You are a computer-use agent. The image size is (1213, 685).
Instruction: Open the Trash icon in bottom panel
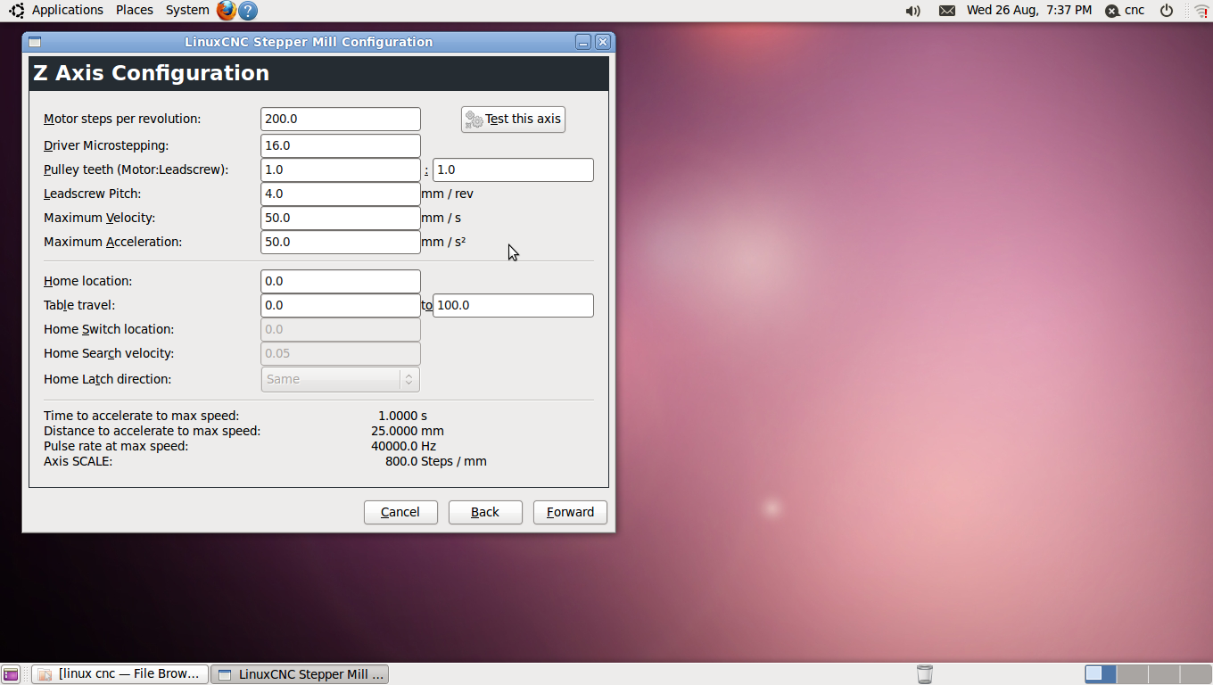(925, 673)
